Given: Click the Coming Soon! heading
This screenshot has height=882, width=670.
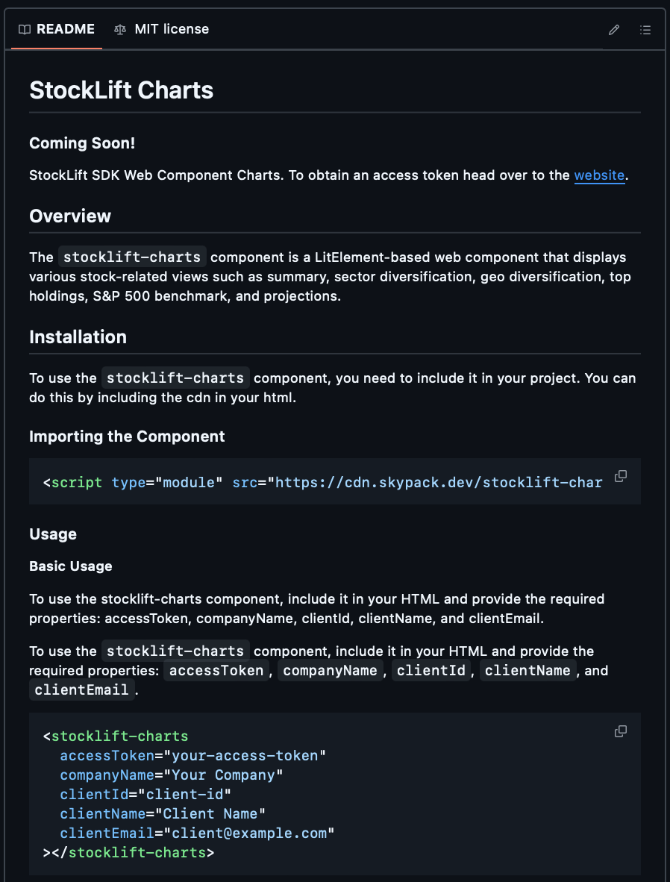Looking at the screenshot, I should [82, 143].
